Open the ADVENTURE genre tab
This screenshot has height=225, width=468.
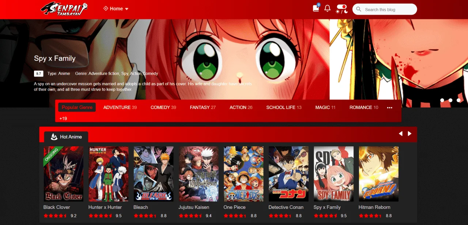pos(120,107)
